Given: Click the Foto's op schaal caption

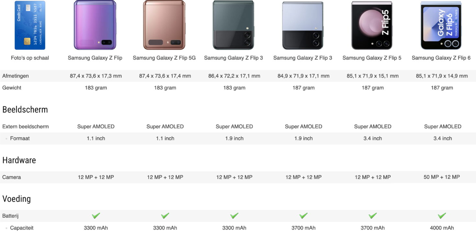Looking at the screenshot, I should 30,58.
